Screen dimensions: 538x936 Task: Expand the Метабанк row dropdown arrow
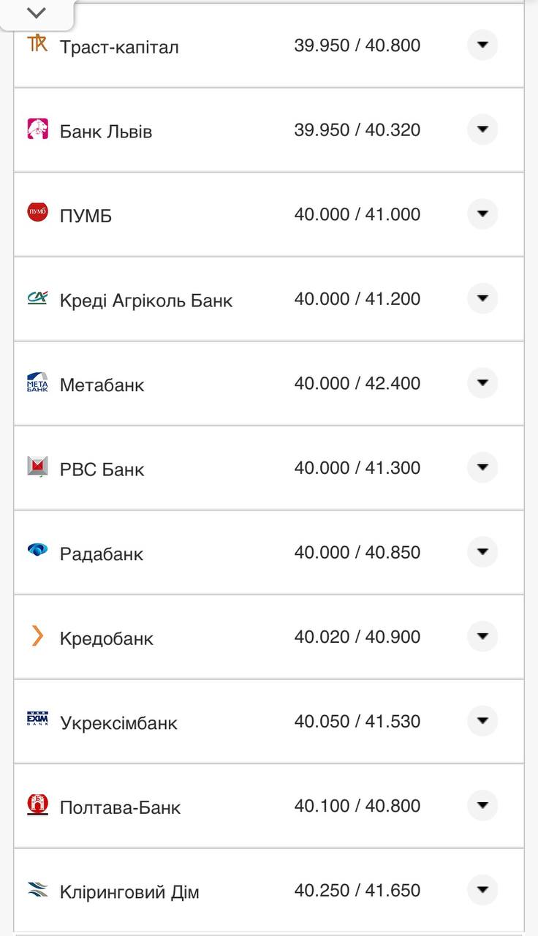tap(482, 383)
